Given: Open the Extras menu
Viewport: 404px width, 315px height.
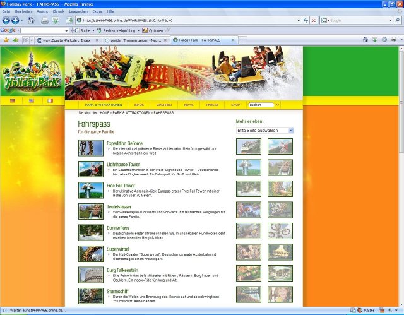Looking at the screenshot, I should click(97, 11).
